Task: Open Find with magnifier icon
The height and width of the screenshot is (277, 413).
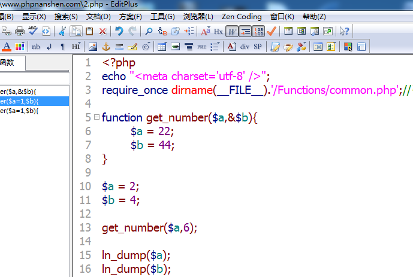Action: pyautogui.click(x=149, y=31)
